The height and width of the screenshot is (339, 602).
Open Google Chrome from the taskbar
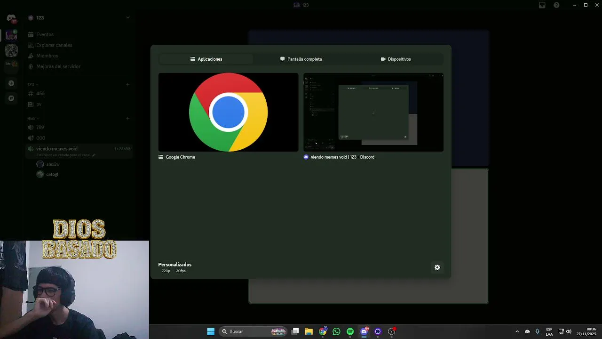[x=323, y=331]
